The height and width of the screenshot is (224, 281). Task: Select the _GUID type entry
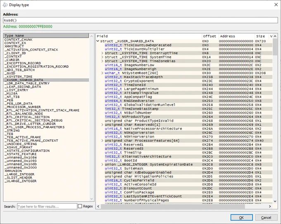[46, 73]
